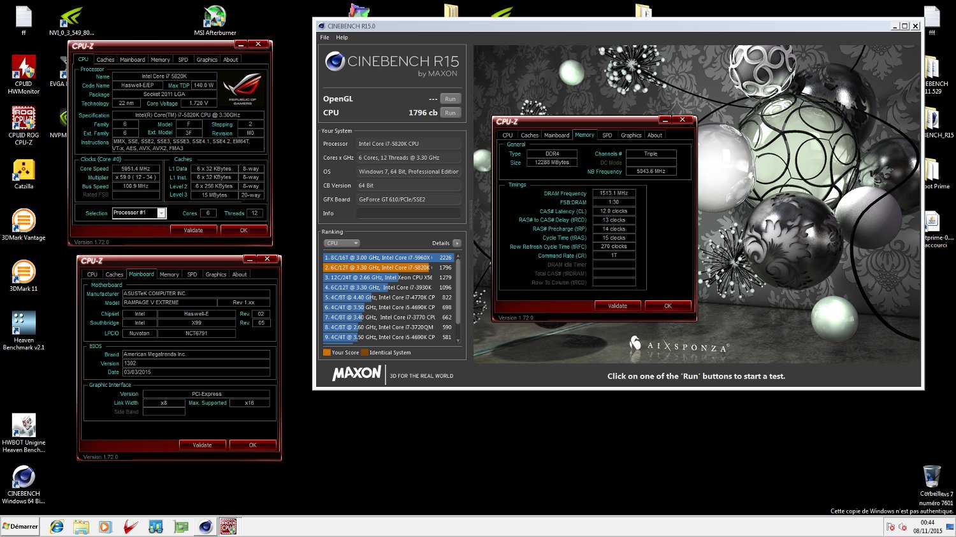Click Validate in the top-left CPU-Z window

tap(193, 230)
